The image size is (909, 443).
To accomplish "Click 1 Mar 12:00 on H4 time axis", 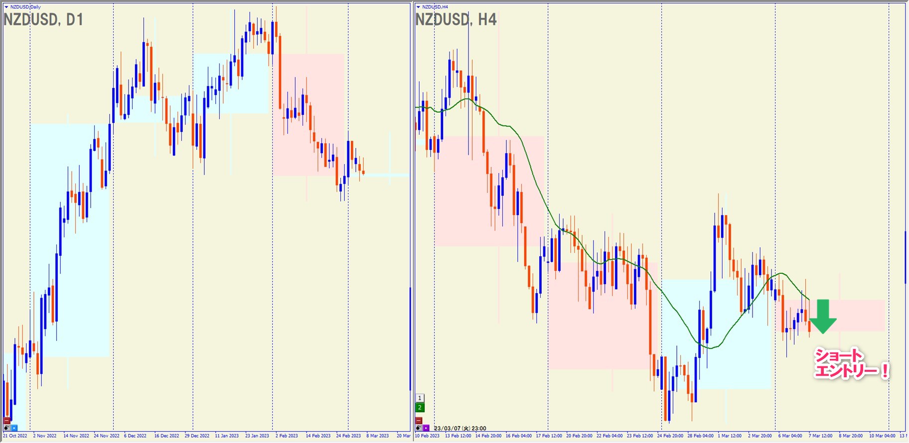I will (730, 436).
